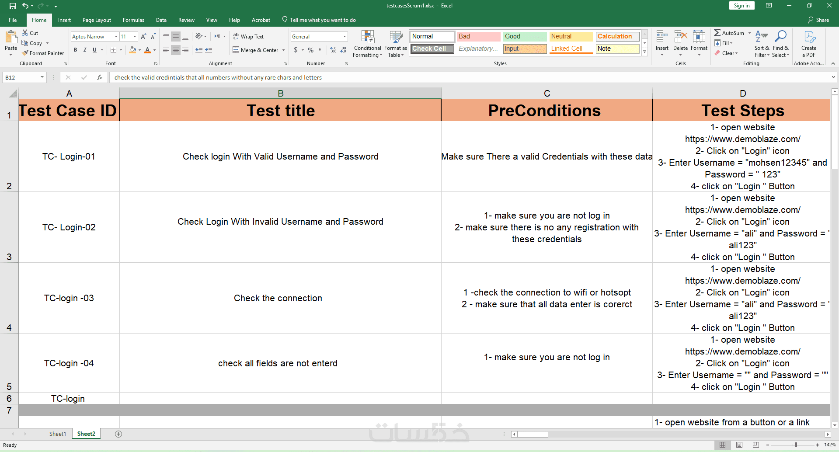This screenshot has height=452, width=839.
Task: Expand the Name Box dropdown arrow
Action: [x=42, y=77]
